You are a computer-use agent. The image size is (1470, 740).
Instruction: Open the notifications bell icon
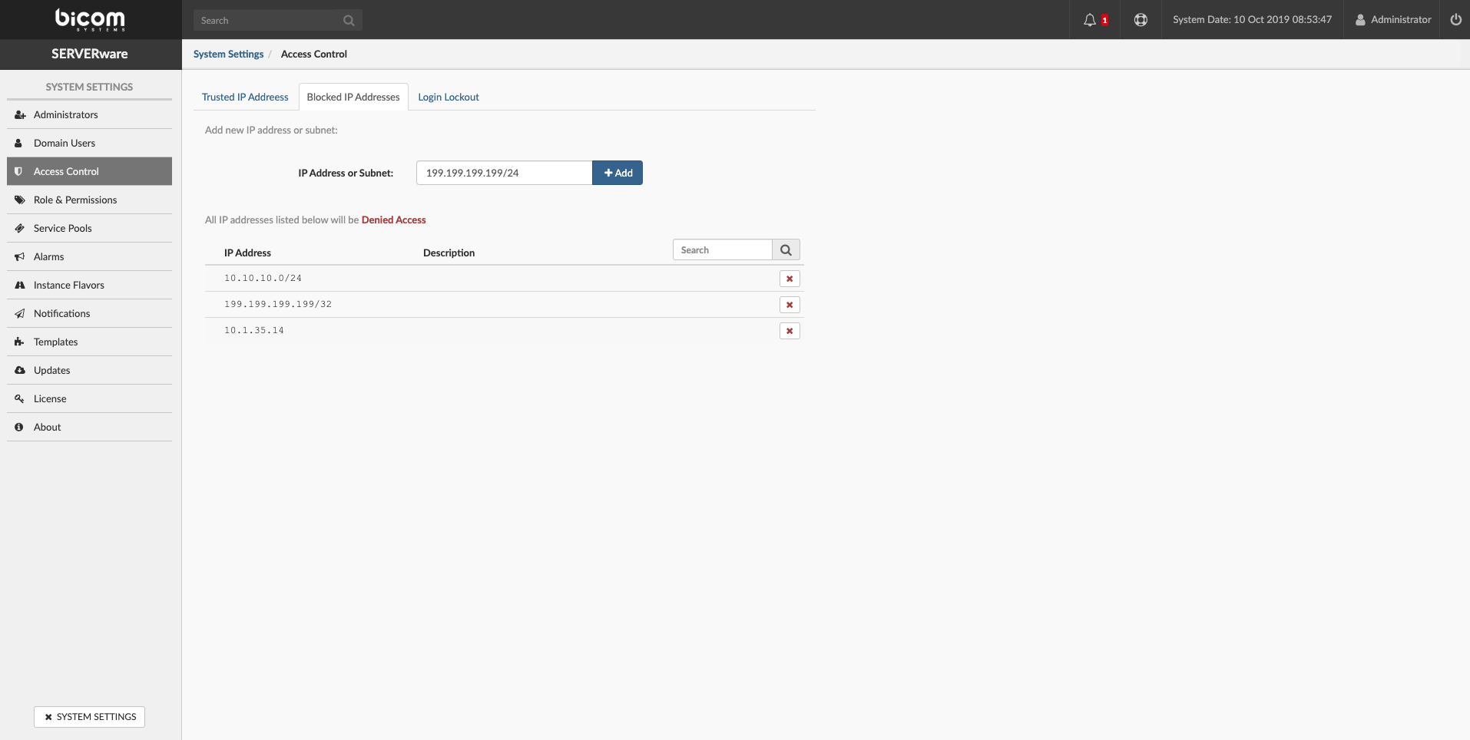1091,20
